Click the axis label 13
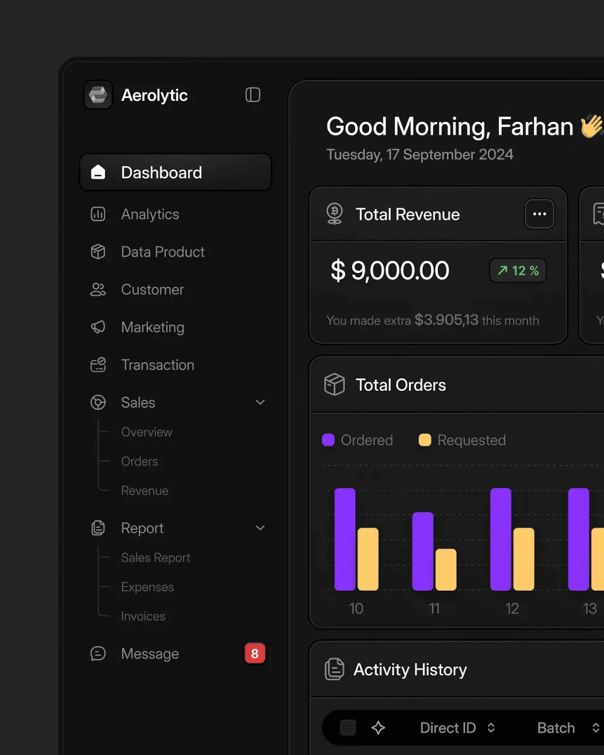 (590, 608)
